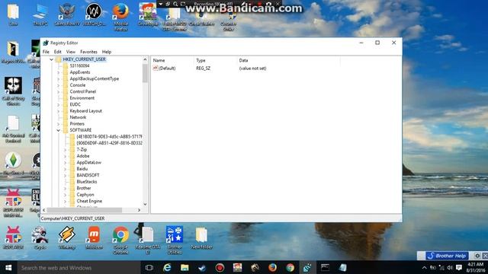
Task: Select the 7-Zip key
Action: click(82, 149)
